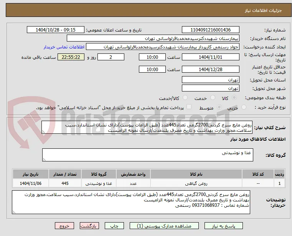The width and height of the screenshot is (292, 236).
Task: Click the گروه کالا table column header
Action: [99, 174]
